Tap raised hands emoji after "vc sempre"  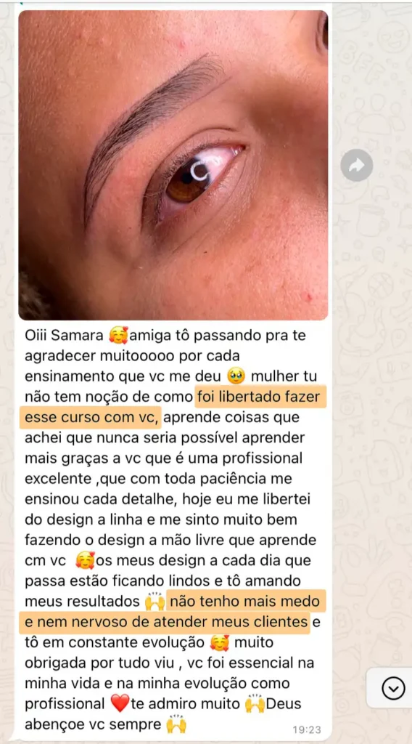[x=176, y=724]
